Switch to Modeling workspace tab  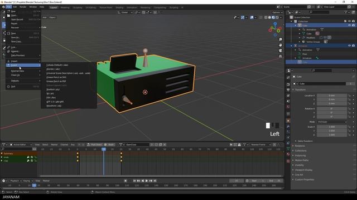coord(65,7)
